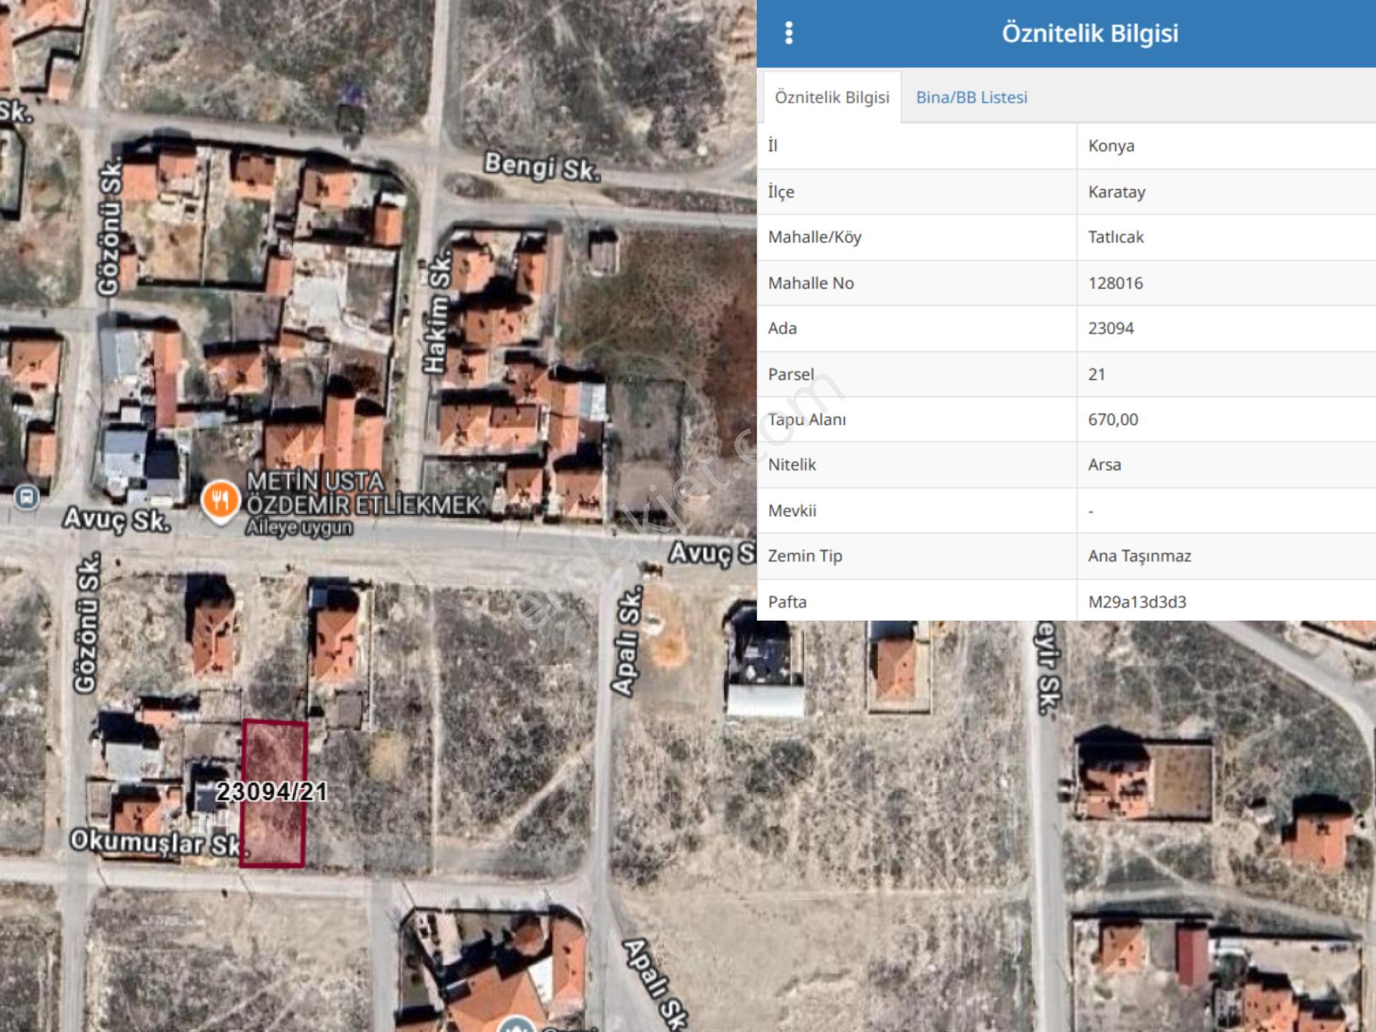
Task: Click the Hakim Sk. street label
Action: tap(437, 312)
